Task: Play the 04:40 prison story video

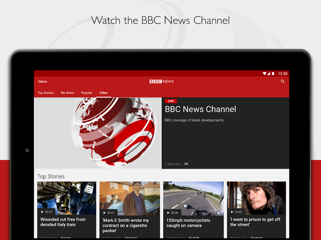Action: tap(236, 212)
